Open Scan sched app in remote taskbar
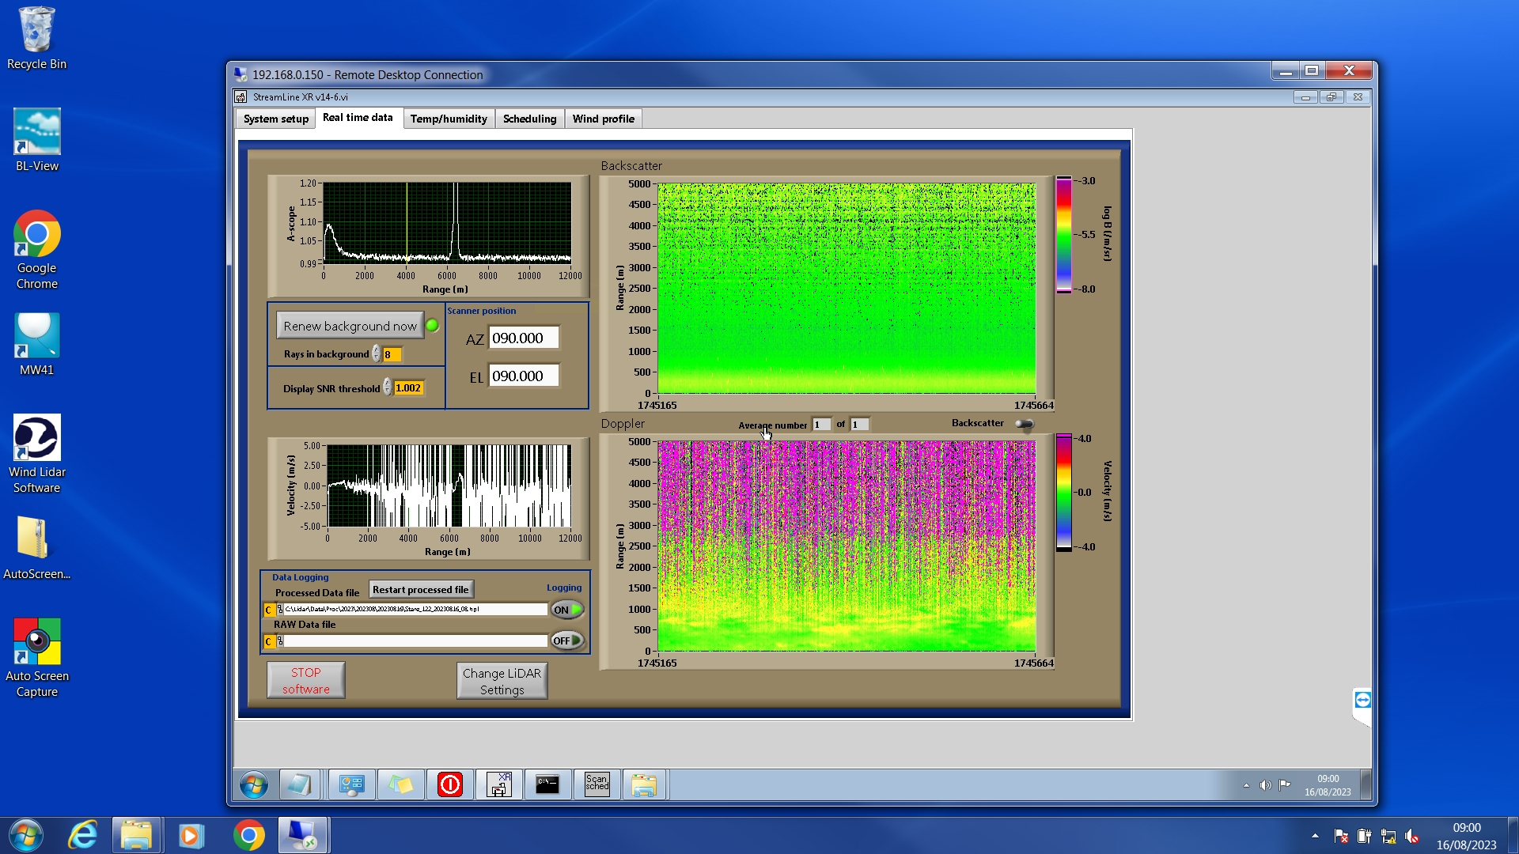1519x854 pixels. [x=597, y=784]
